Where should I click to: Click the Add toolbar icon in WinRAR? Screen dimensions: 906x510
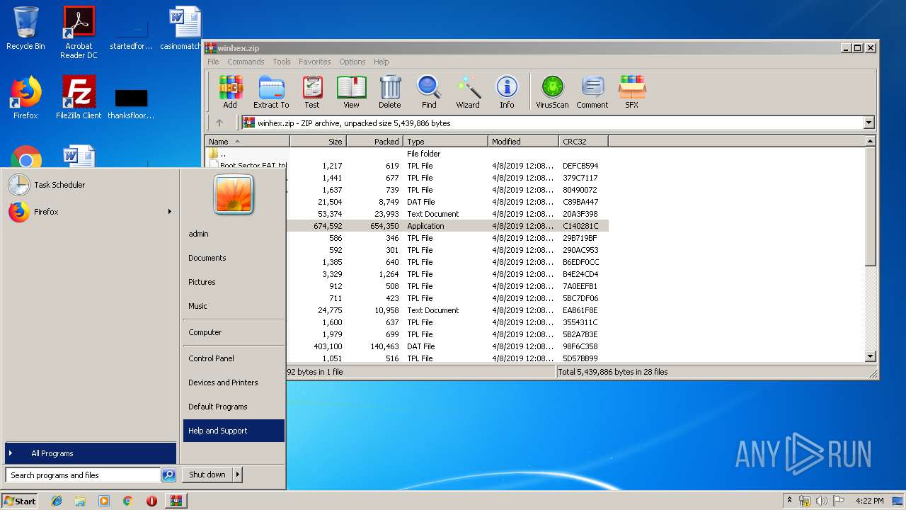click(230, 92)
